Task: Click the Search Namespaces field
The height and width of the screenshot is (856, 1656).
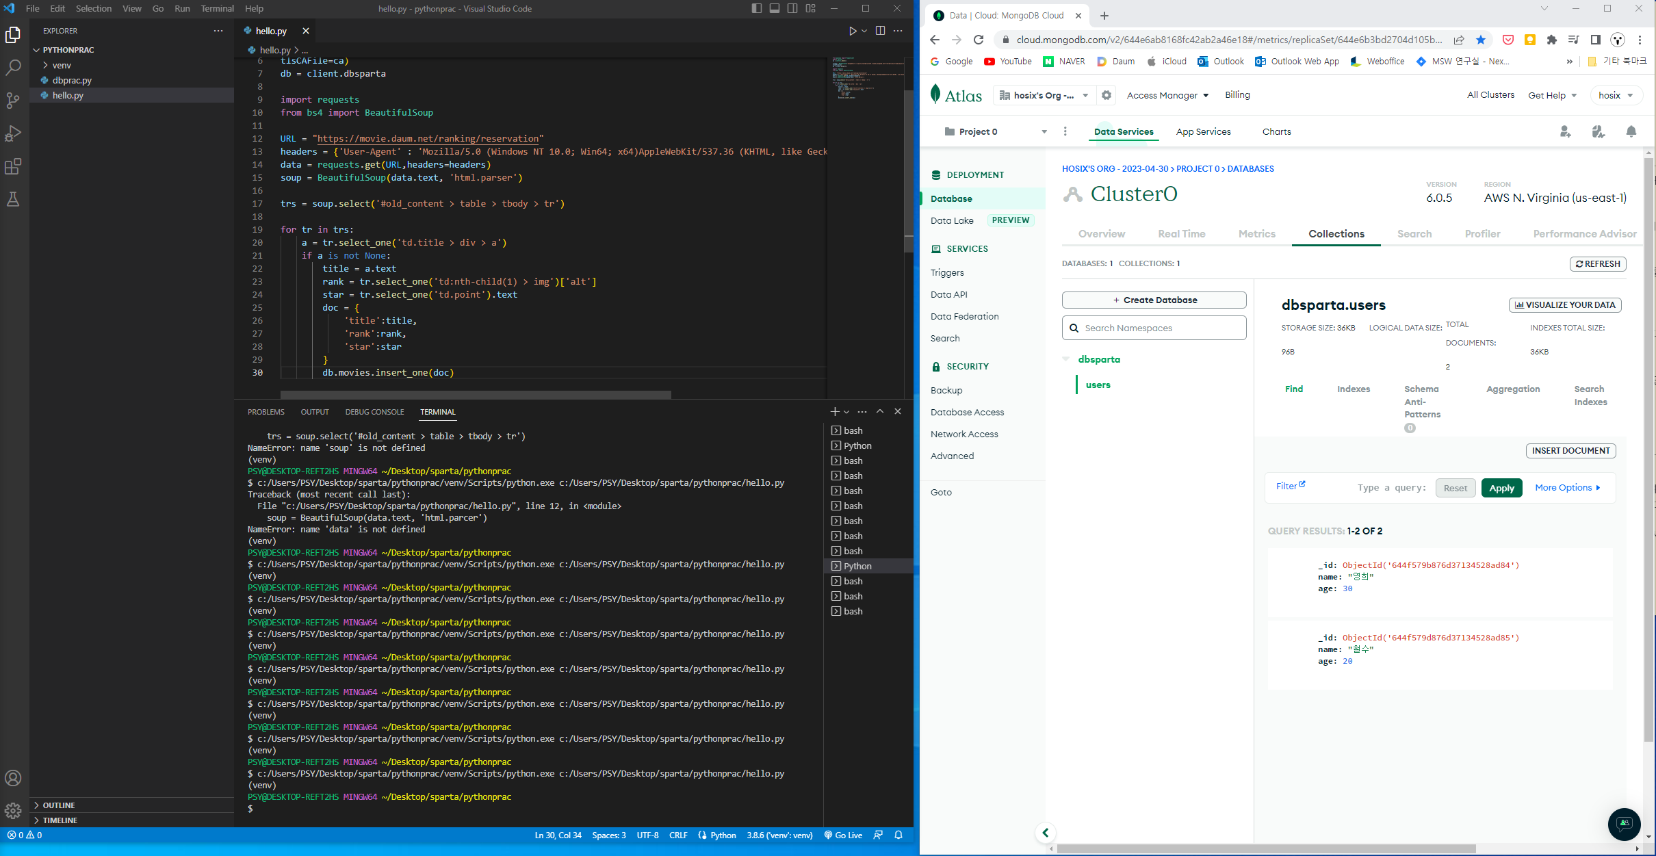Action: (x=1154, y=328)
